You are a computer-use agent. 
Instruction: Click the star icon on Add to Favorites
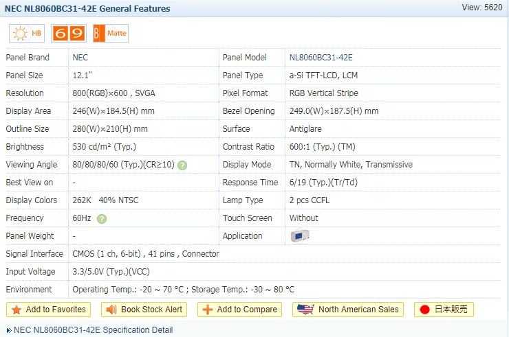pos(17,310)
